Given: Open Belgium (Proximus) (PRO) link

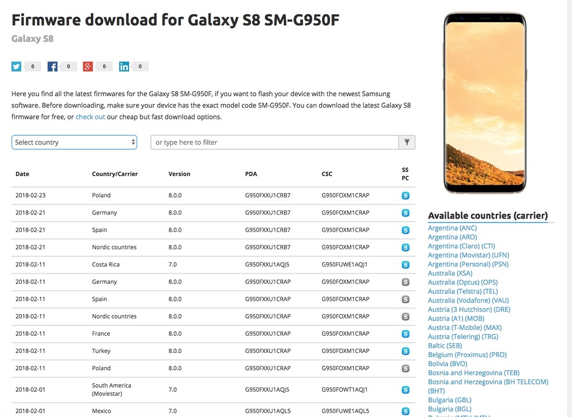Looking at the screenshot, I should coord(467,355).
